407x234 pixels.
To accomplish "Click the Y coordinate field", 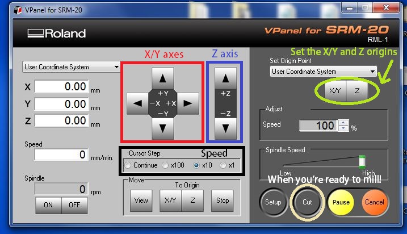I will click(62, 104).
